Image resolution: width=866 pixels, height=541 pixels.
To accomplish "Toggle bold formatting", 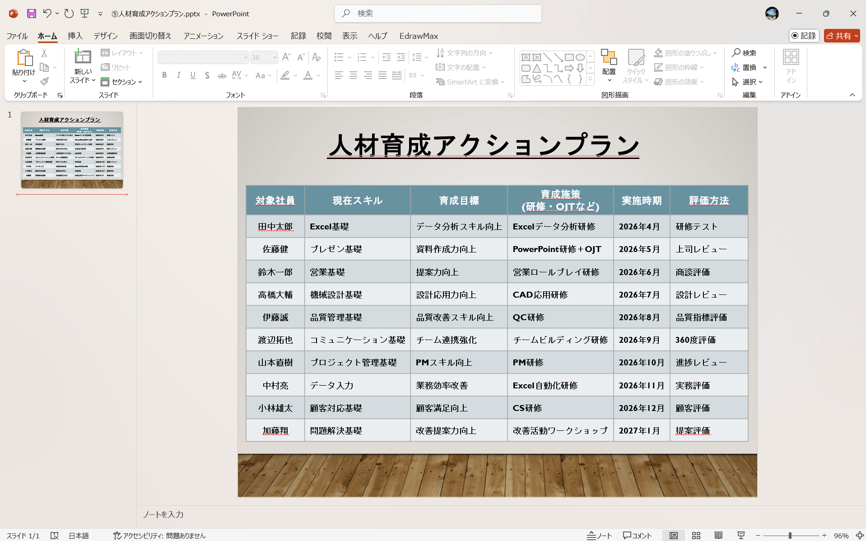I will 164,75.
